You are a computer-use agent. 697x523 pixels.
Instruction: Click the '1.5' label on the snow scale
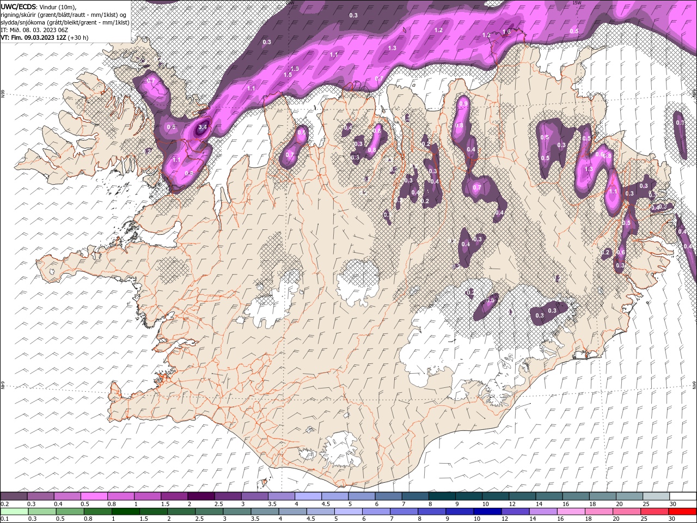point(165,504)
